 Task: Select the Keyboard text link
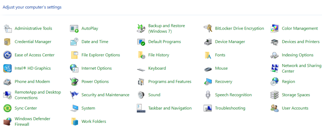(157, 68)
